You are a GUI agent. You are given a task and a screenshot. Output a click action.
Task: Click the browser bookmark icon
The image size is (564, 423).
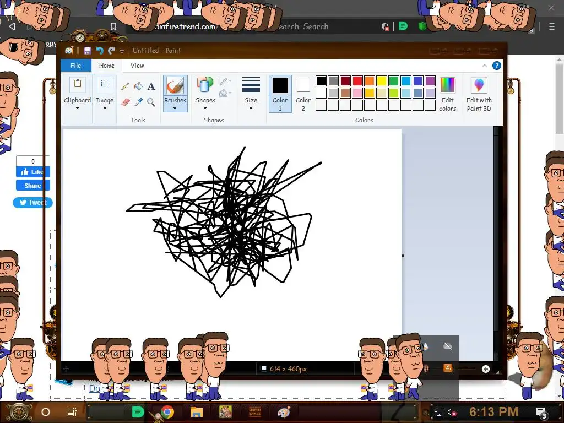point(113,26)
